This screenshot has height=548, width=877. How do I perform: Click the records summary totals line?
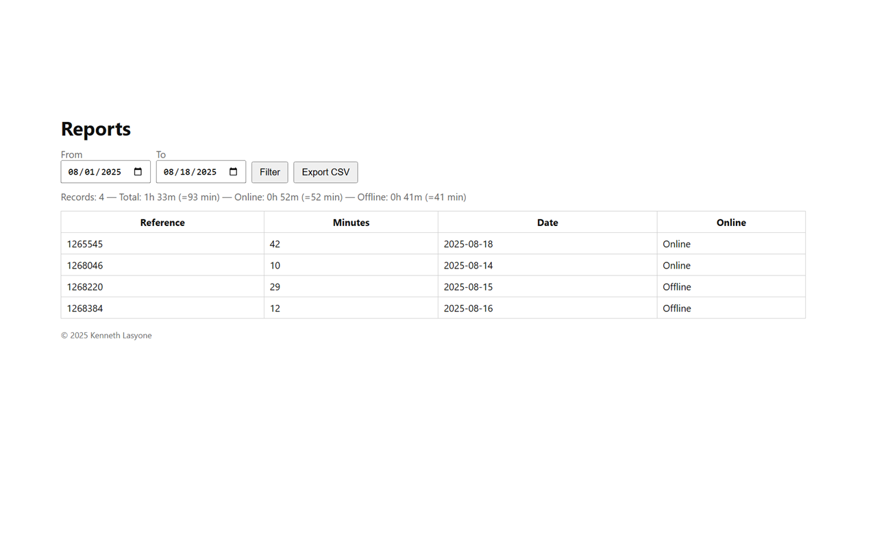(x=263, y=197)
